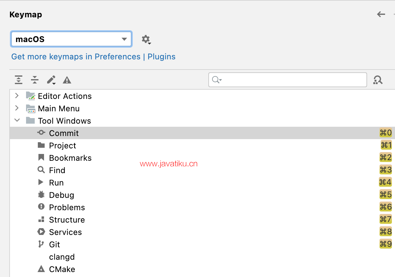Click the ⌘4 shortcut badge
Image resolution: width=395 pixels, height=277 pixels.
(x=385, y=182)
